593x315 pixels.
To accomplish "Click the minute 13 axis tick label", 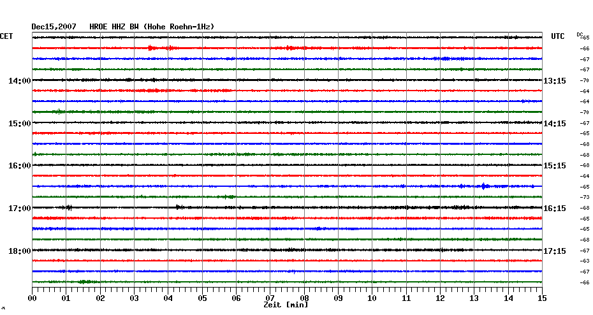I will tap(474, 298).
